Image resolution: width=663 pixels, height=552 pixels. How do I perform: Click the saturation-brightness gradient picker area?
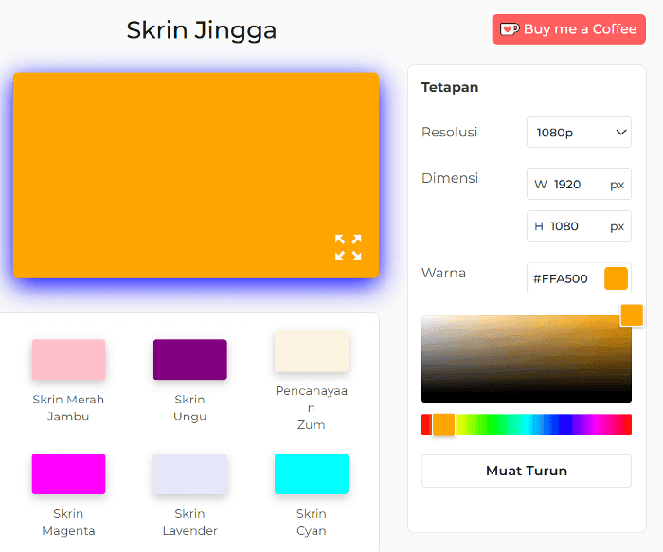pyautogui.click(x=527, y=359)
